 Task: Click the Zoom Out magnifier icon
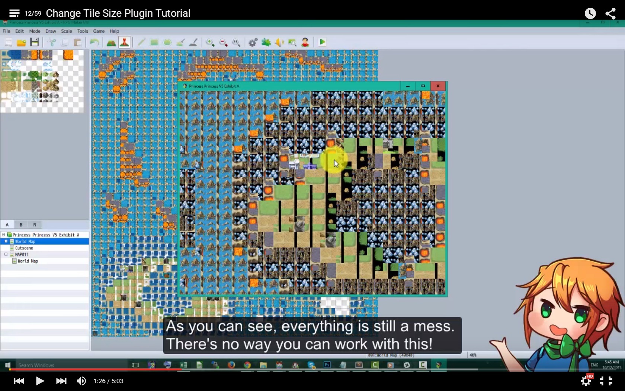click(223, 42)
